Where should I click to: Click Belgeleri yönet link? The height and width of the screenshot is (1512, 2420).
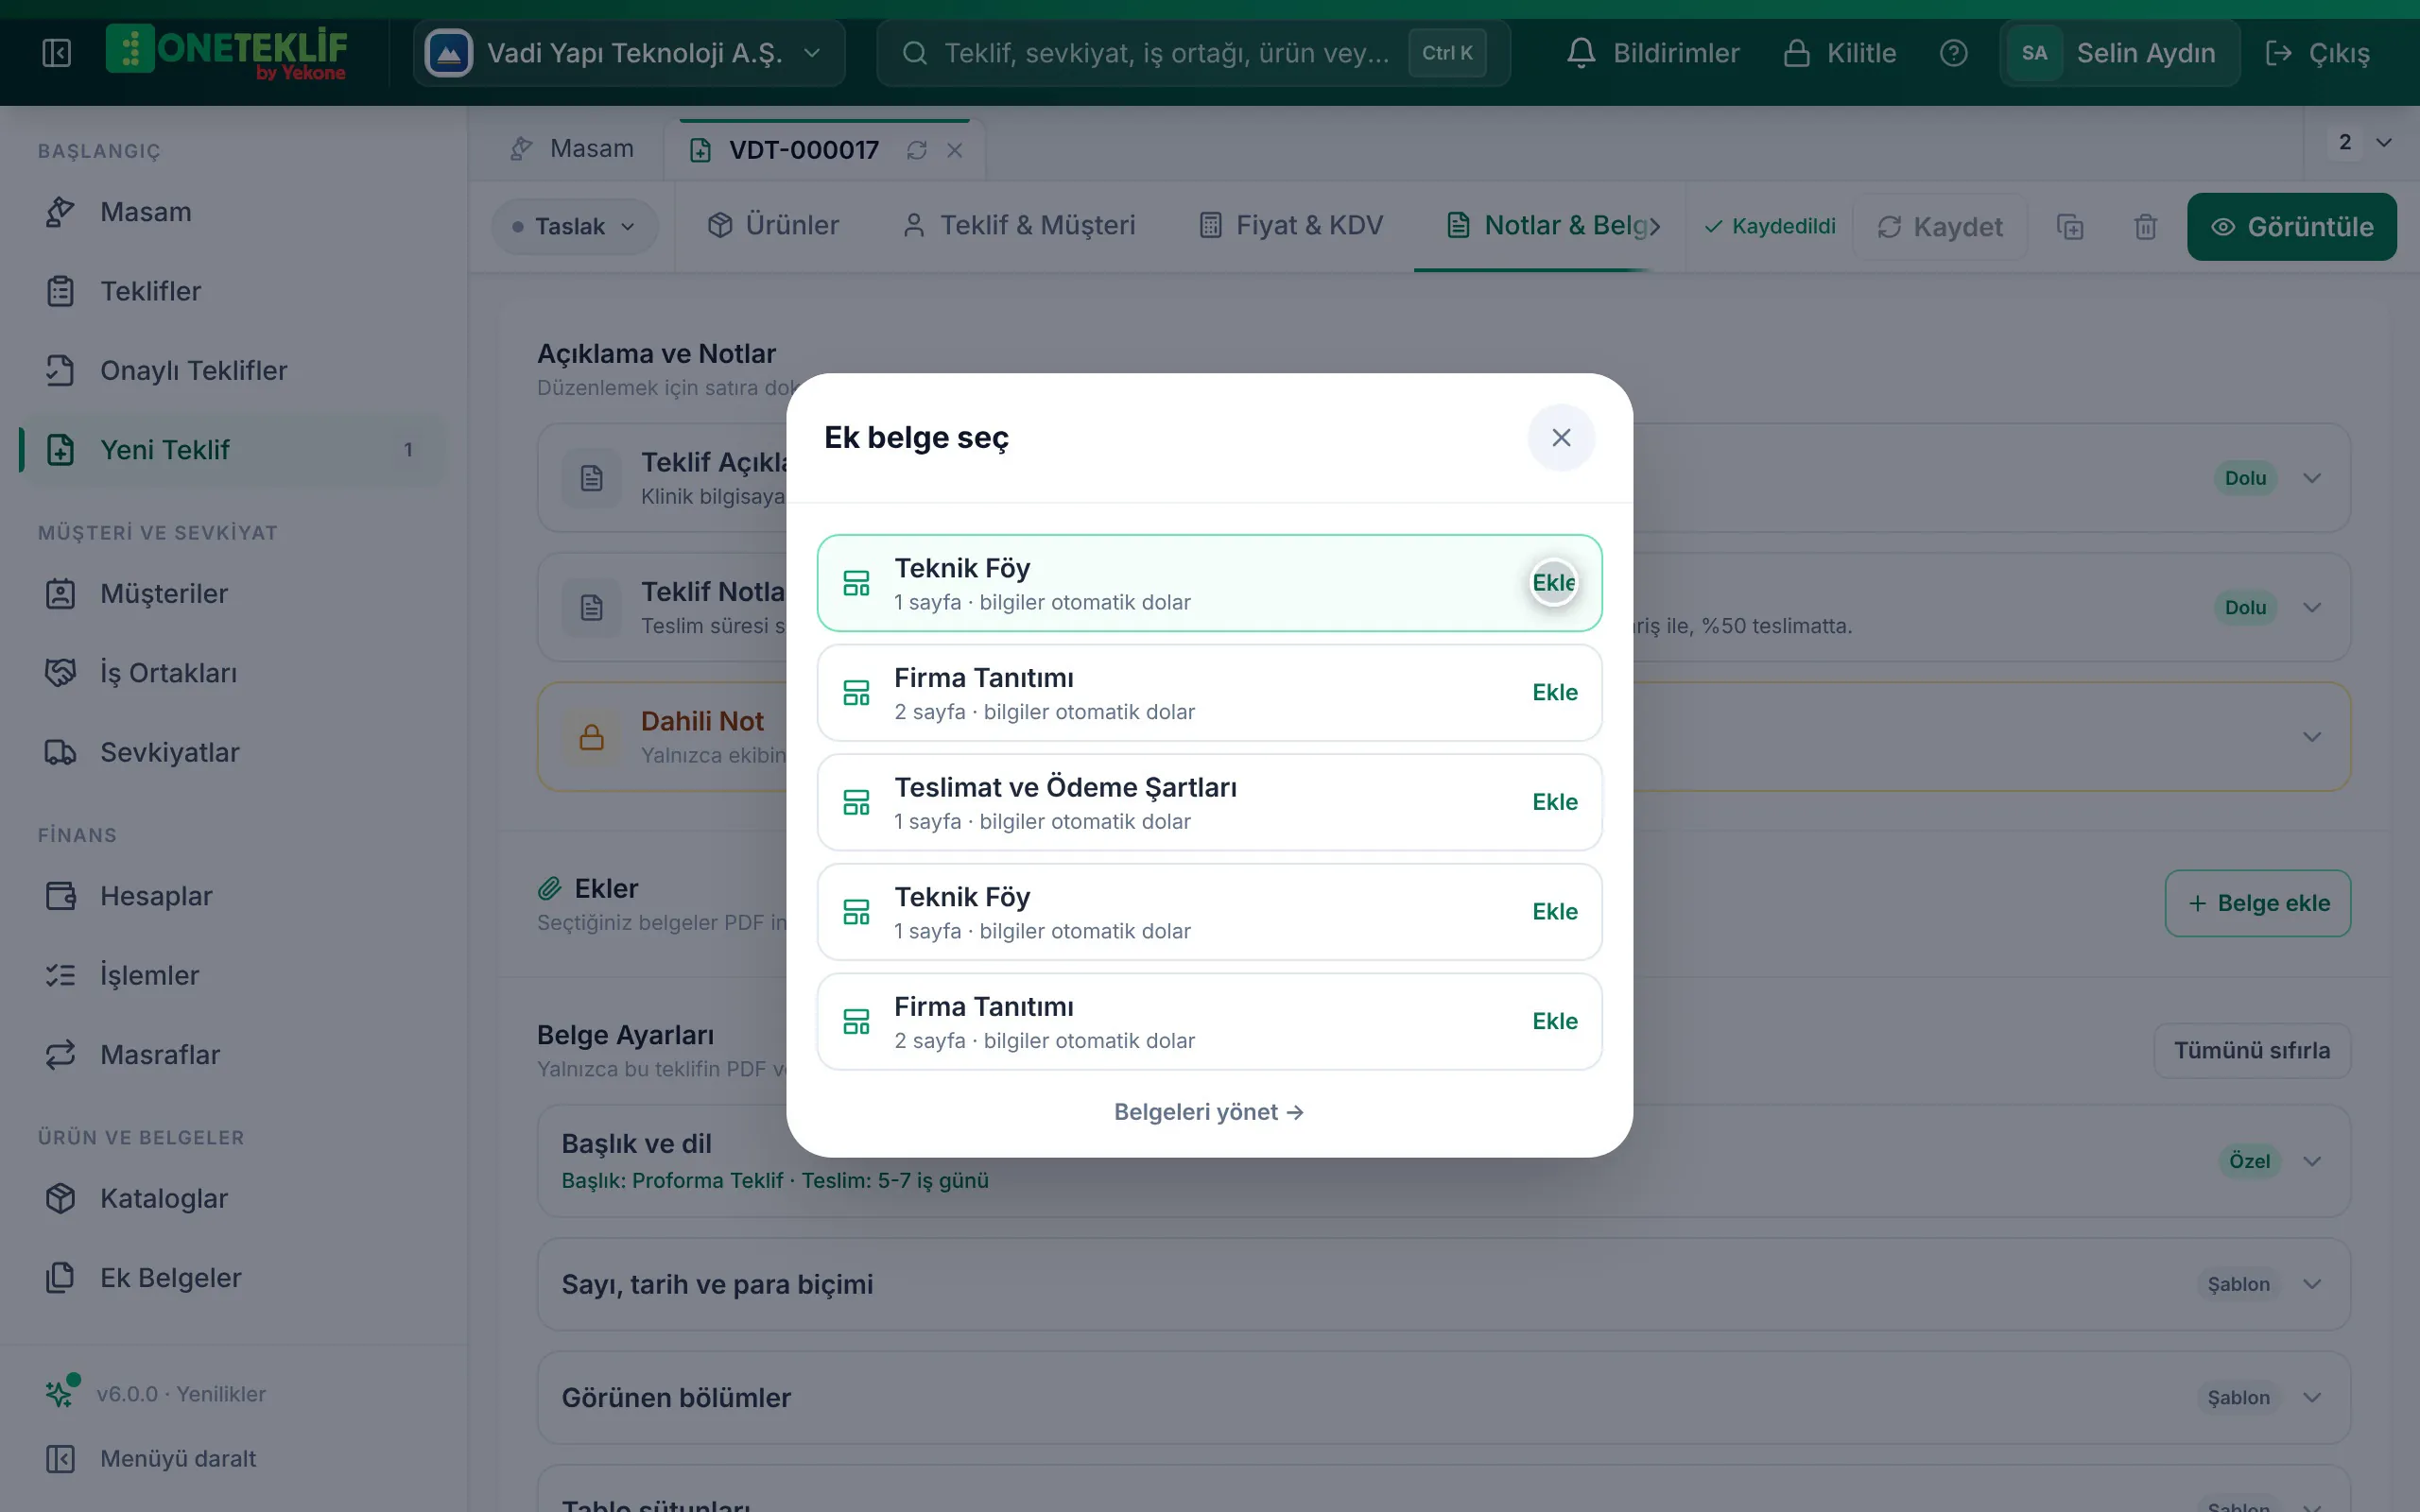tap(1209, 1112)
